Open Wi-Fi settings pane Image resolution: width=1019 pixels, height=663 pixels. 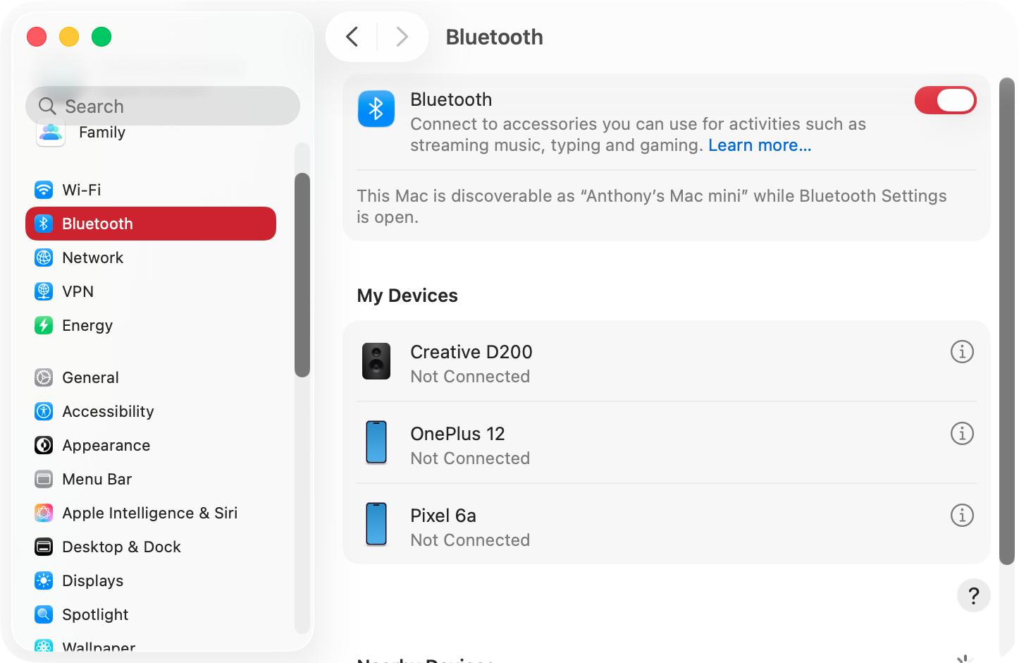[151, 190]
